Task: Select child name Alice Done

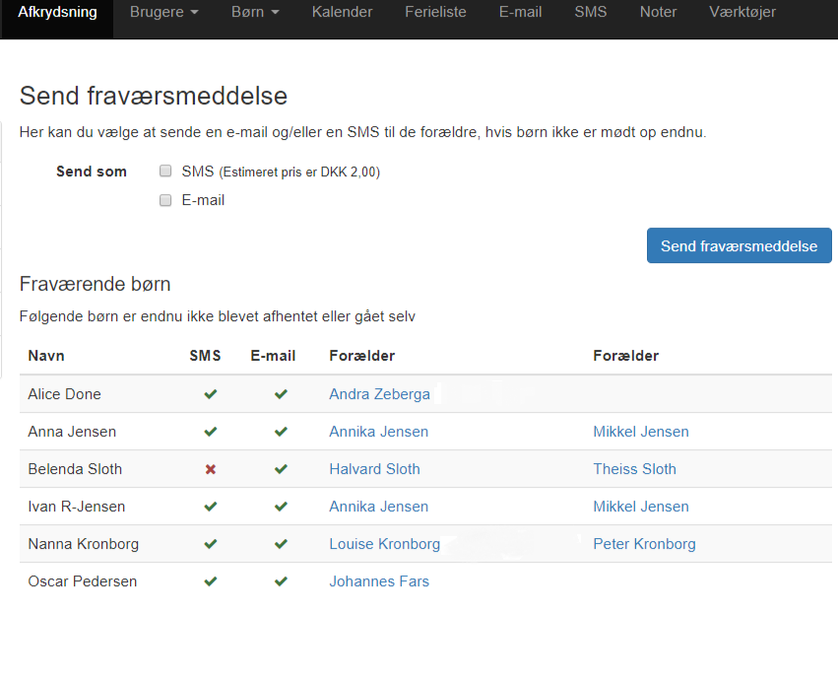Action: coord(64,394)
